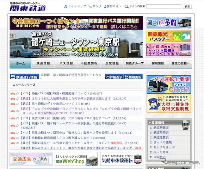Open news 3月11日 列車停止訓練 link
Screen dimensions: 204x169
click(73, 99)
